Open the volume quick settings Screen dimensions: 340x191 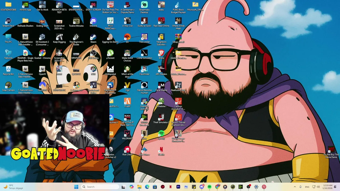(x=318, y=187)
